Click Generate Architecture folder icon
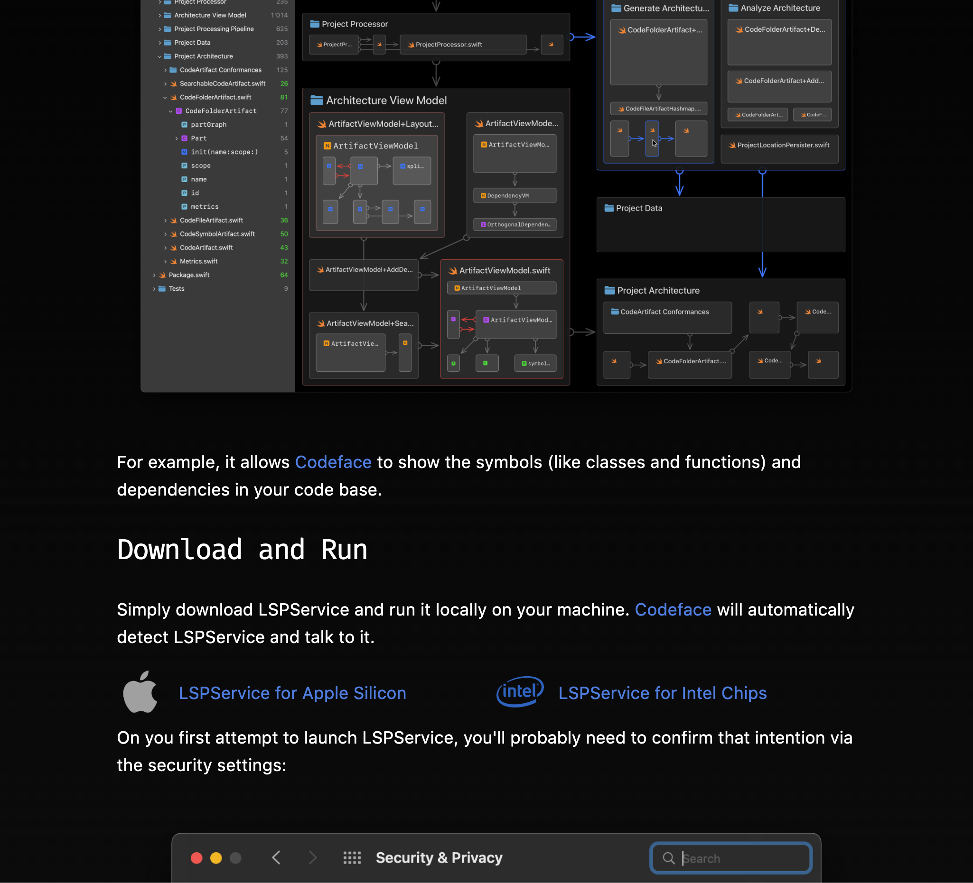 [x=616, y=8]
